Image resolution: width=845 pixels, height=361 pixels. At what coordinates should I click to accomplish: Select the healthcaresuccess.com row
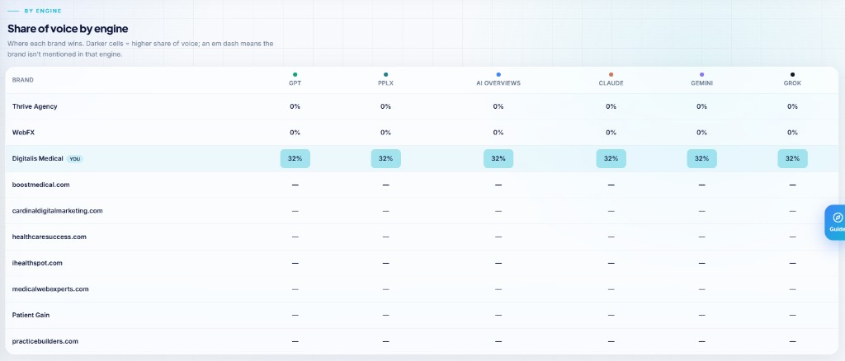point(422,237)
